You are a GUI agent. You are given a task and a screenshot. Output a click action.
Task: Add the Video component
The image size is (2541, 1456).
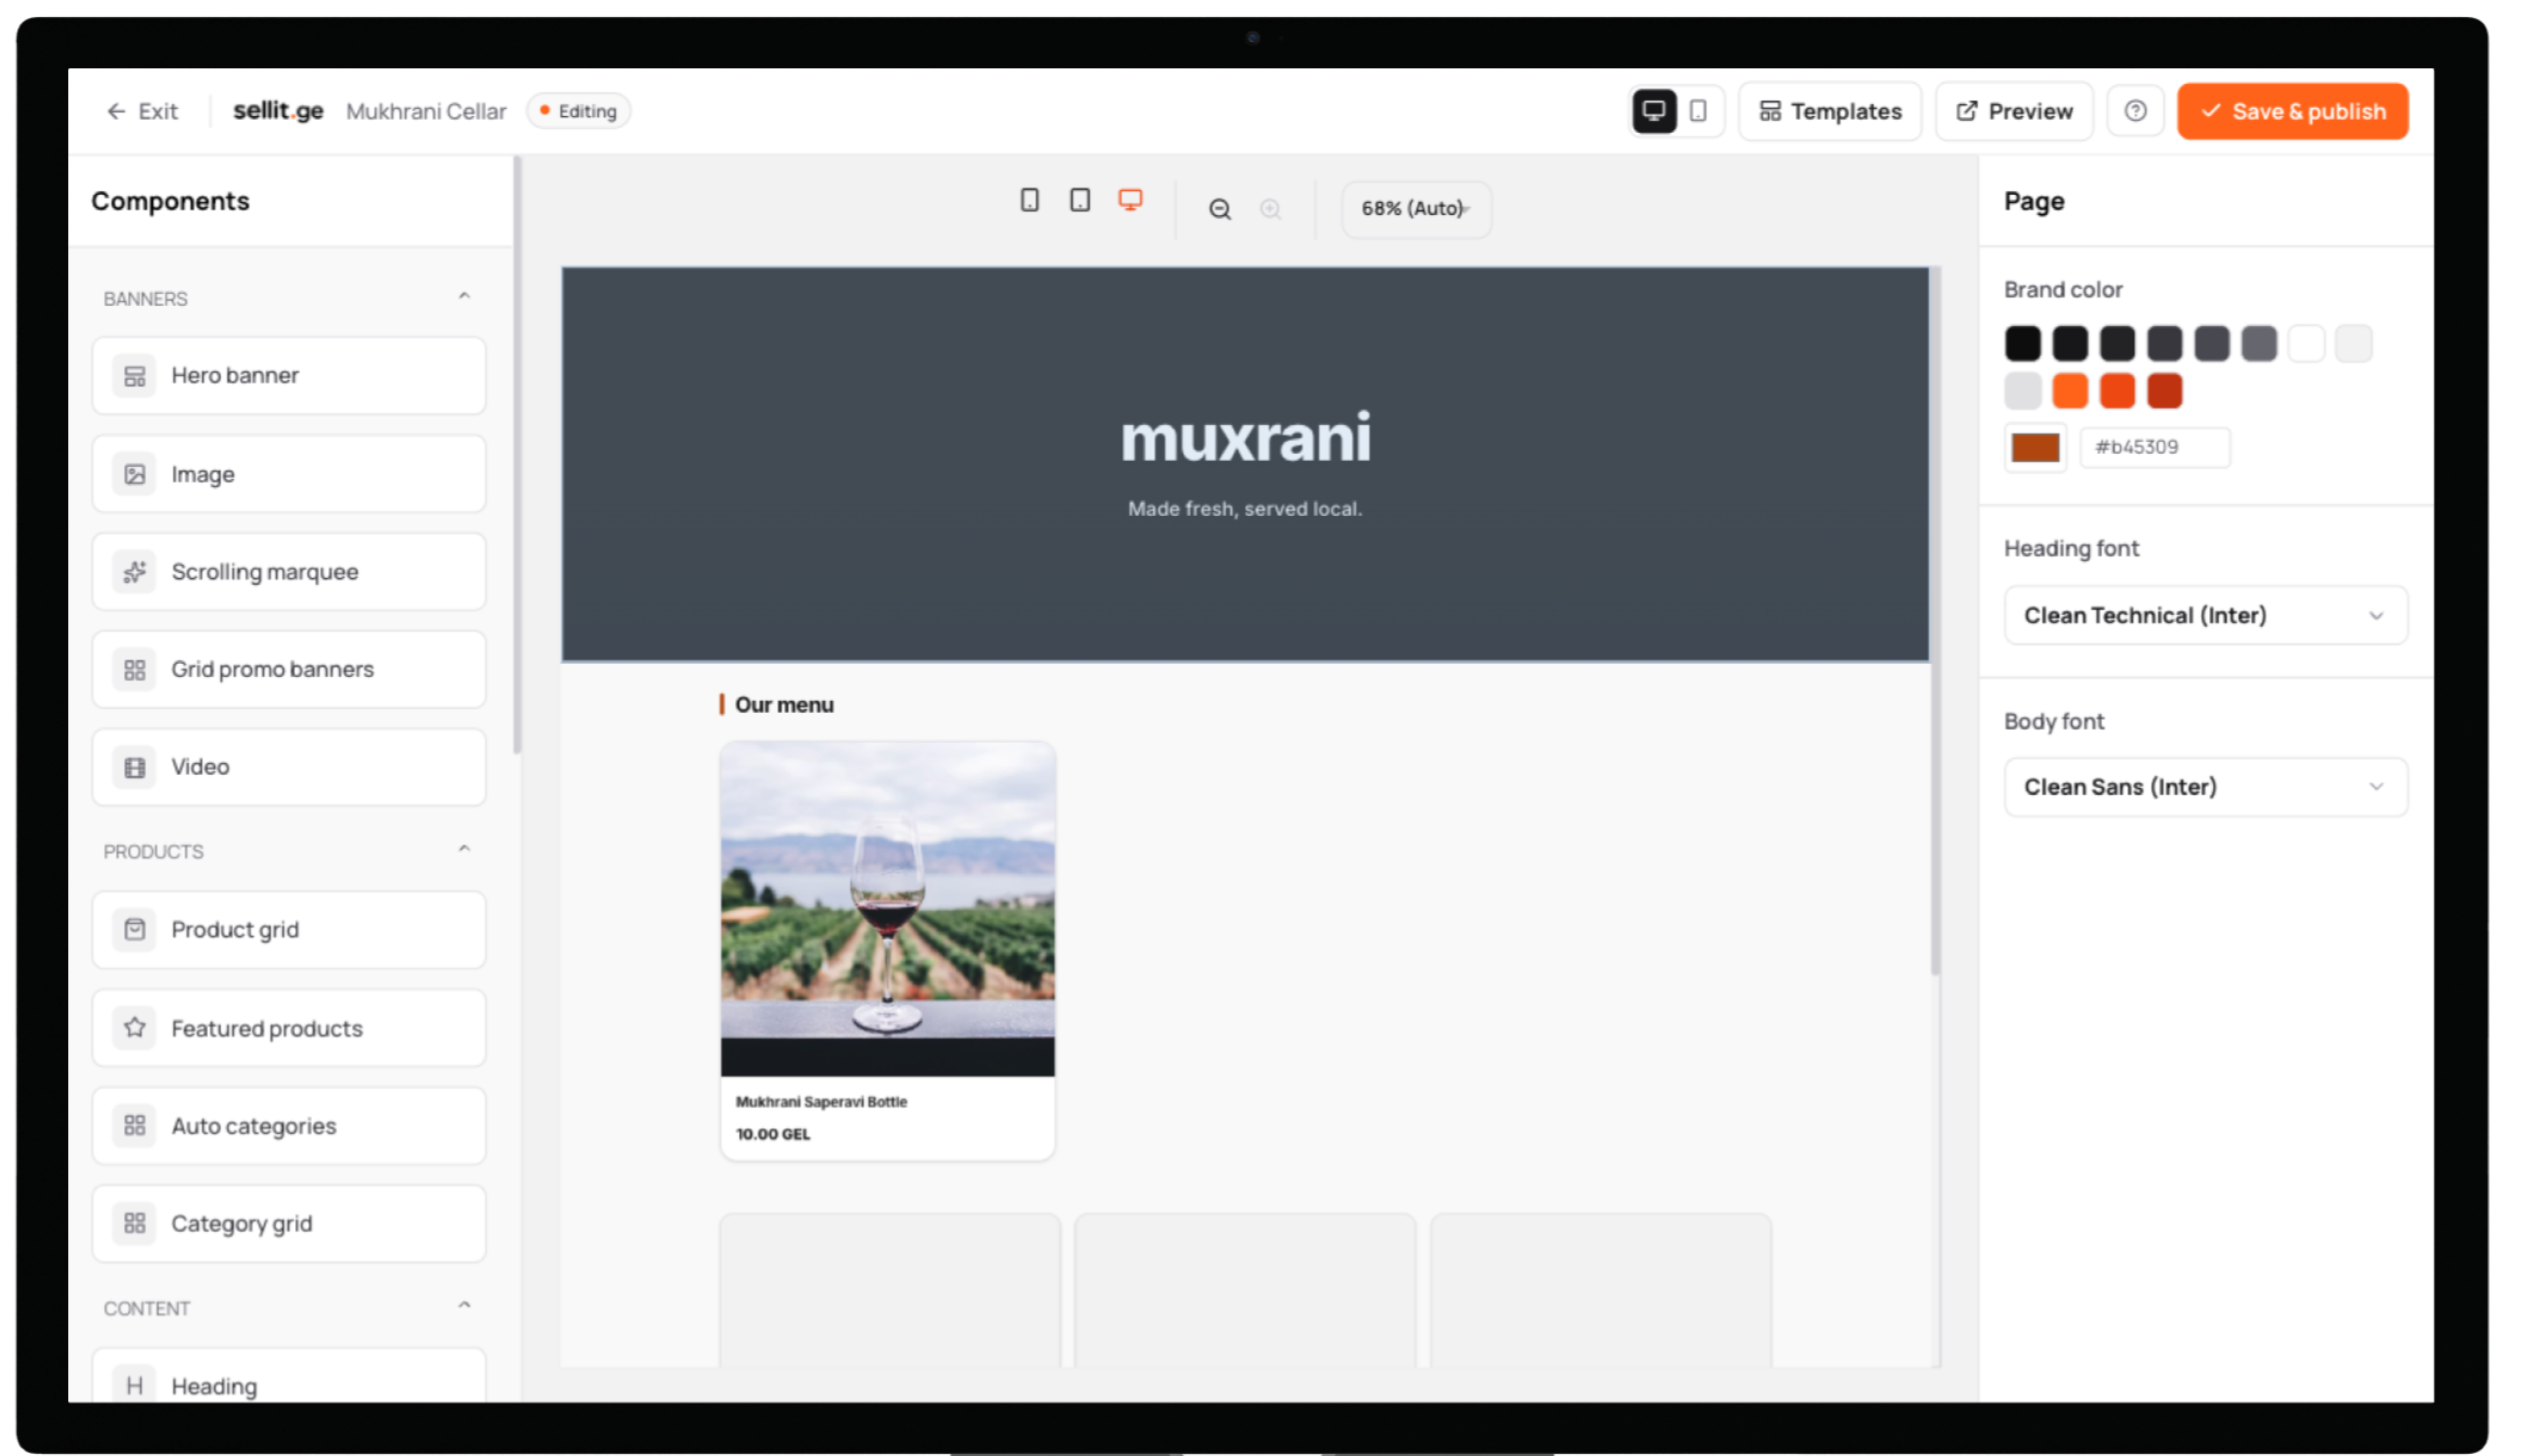pyautogui.click(x=289, y=767)
